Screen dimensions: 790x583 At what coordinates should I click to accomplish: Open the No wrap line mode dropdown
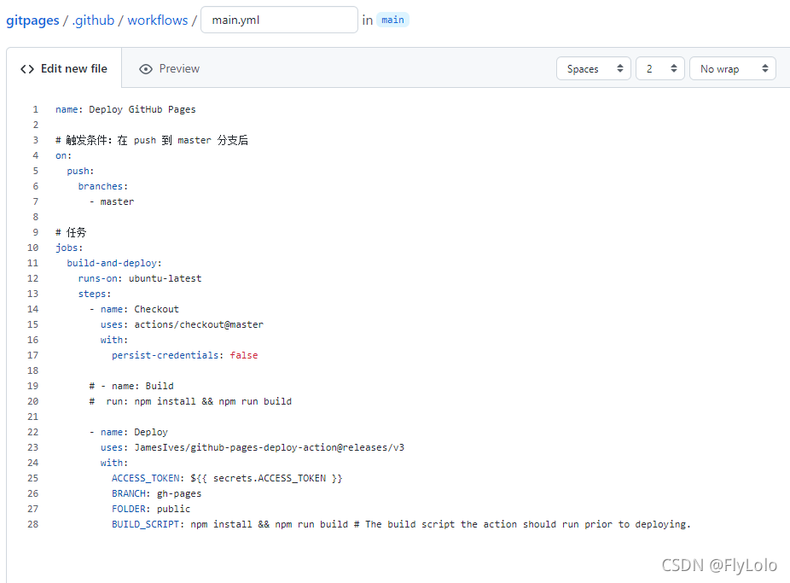click(733, 68)
